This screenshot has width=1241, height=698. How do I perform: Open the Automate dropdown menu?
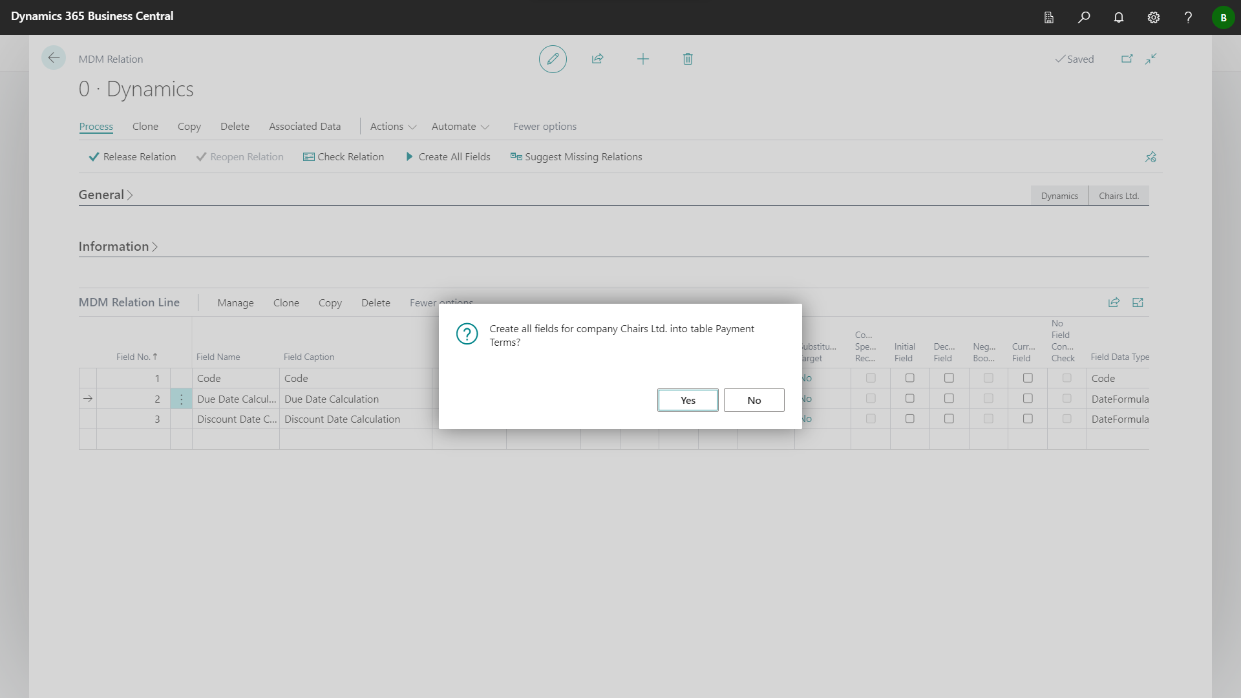460,127
